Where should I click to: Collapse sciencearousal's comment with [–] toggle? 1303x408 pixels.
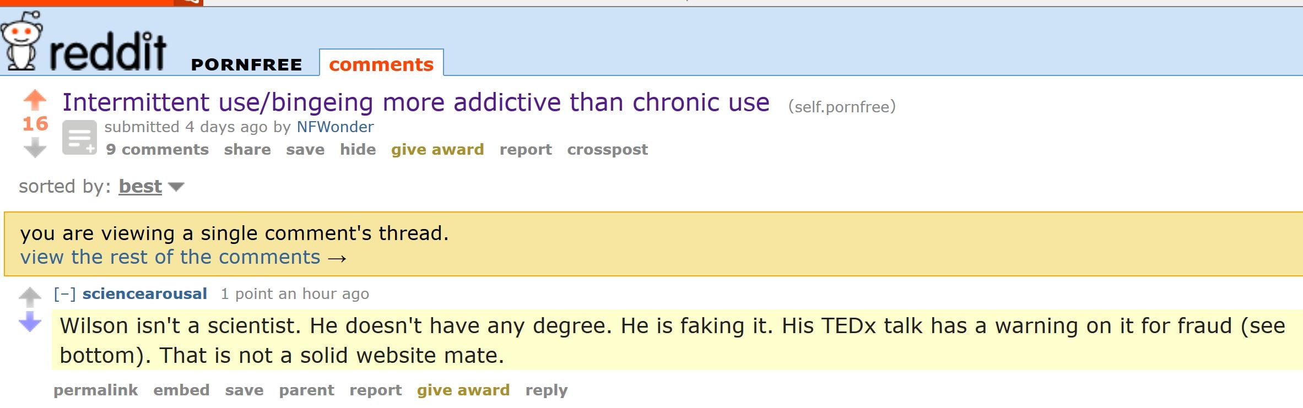pyautogui.click(x=64, y=294)
